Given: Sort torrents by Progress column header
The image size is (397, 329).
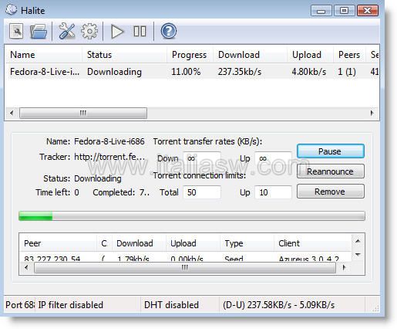Looking at the screenshot, I should 190,55.
